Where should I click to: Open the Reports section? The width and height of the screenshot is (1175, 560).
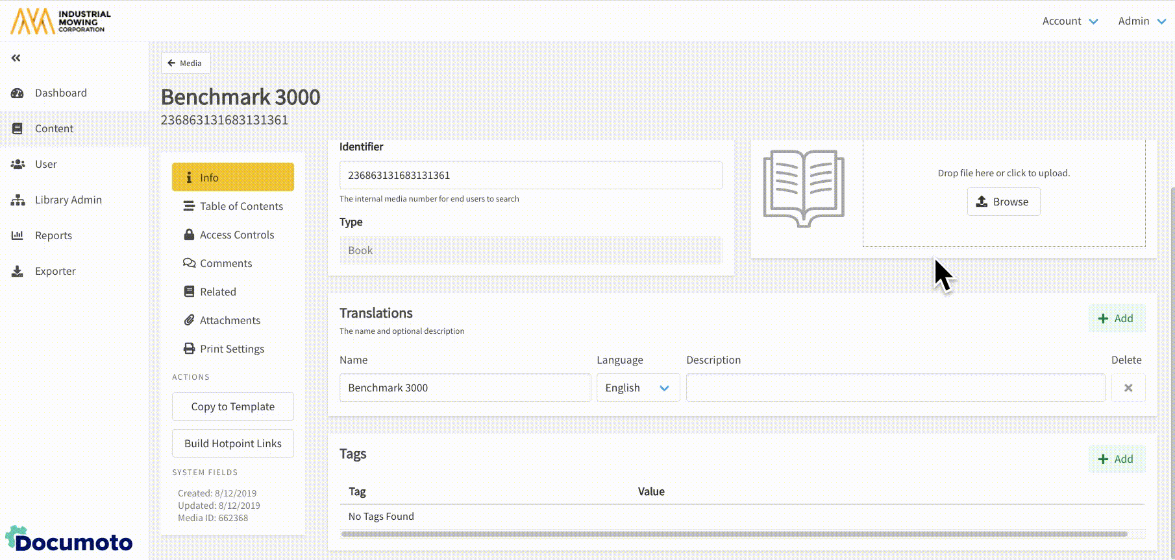53,235
